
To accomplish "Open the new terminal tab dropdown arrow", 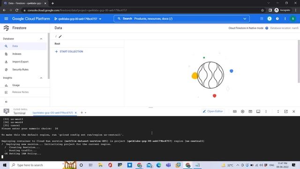I will (85, 113).
